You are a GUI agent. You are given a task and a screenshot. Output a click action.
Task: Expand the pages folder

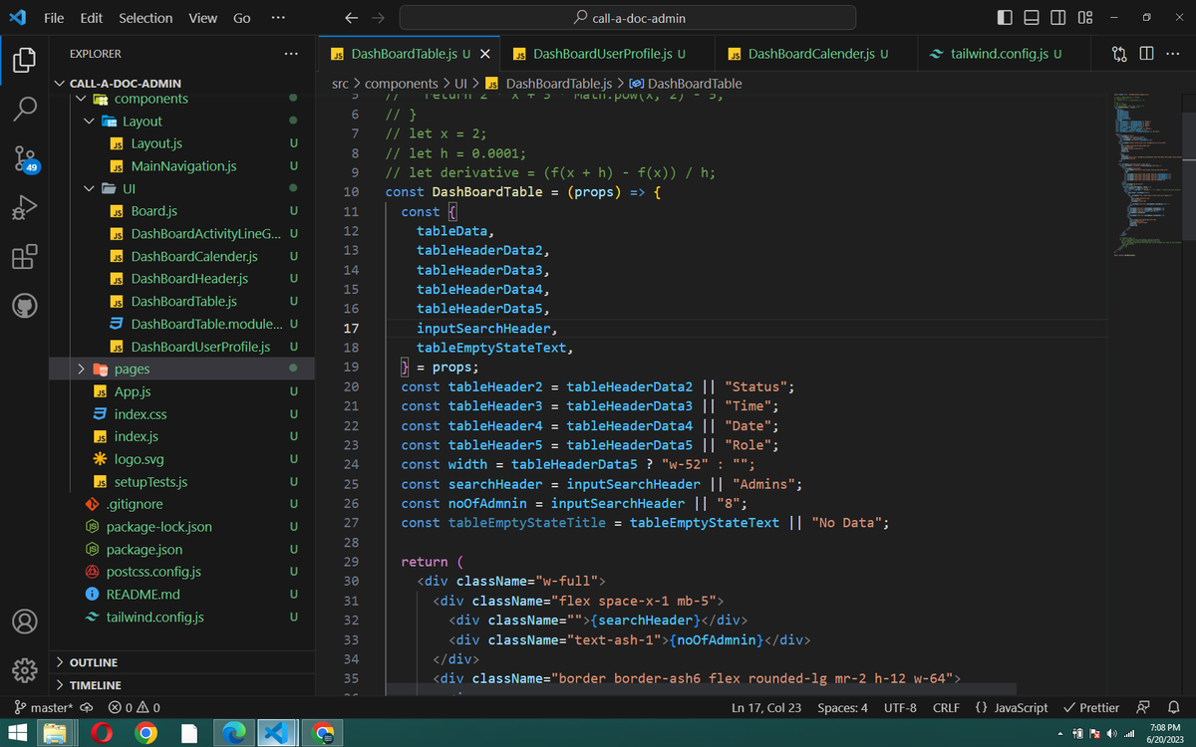click(x=181, y=369)
